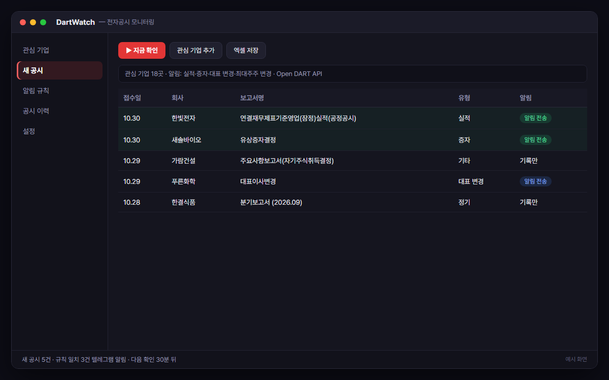
Task: Open 분기보고서 (2026.09) report
Action: [x=271, y=202]
